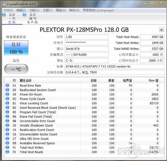Click the CrystalDiskInfo title bar app icon
This screenshot has height=161, width=167.
(x=4, y=4)
